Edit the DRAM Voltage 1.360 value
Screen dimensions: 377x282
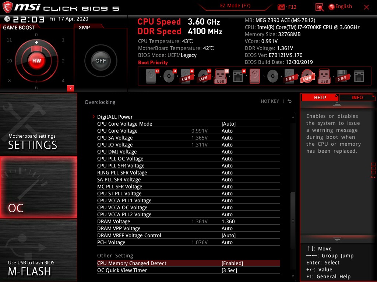(x=228, y=221)
